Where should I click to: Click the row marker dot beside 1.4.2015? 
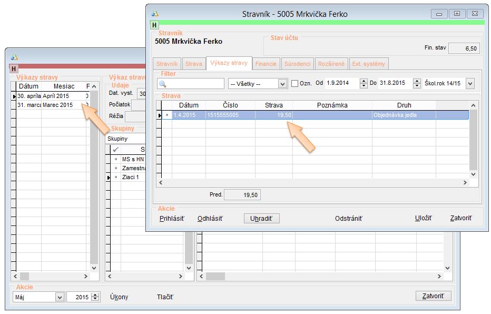tap(167, 115)
